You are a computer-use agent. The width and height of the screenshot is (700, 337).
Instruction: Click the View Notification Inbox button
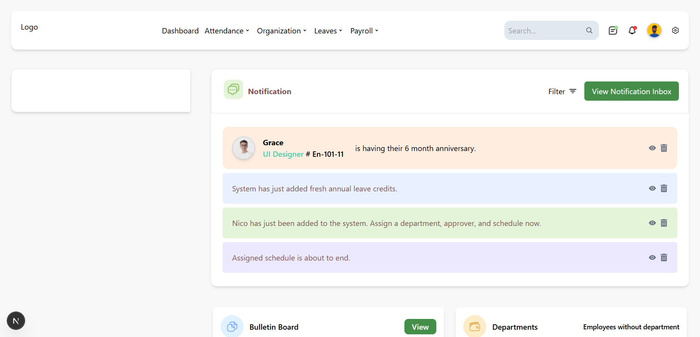pyautogui.click(x=631, y=91)
